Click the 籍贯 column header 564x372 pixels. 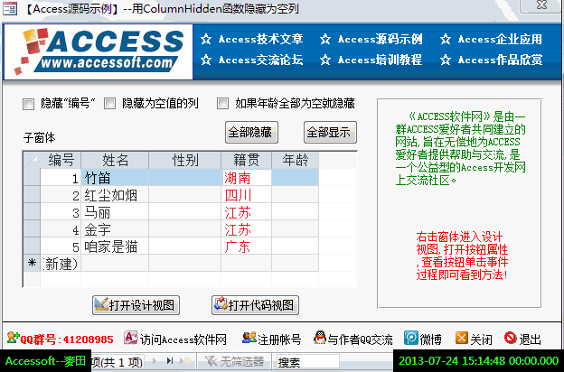point(247,160)
